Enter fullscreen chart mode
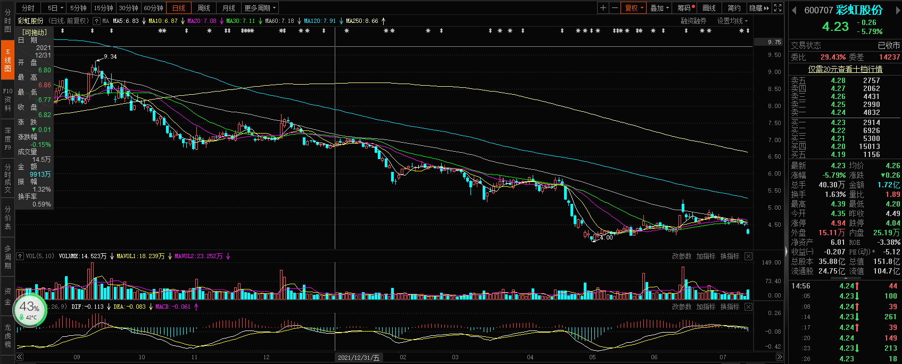This screenshot has height=364, width=902. (777, 8)
